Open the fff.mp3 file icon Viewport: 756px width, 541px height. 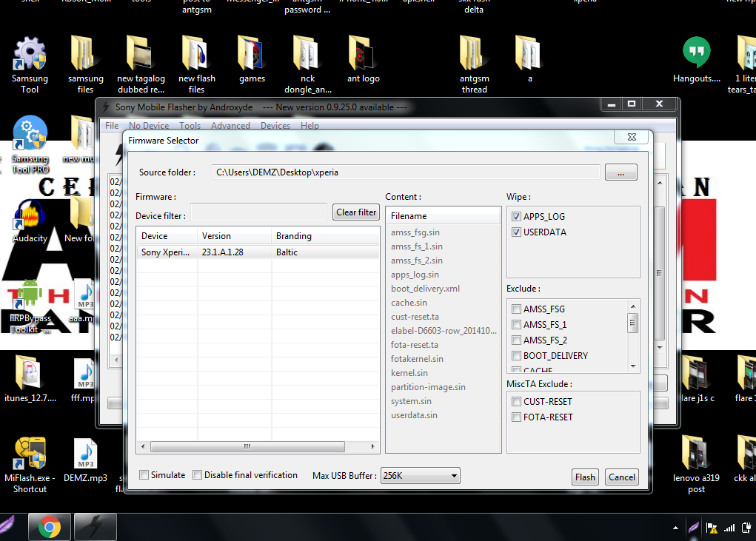[x=83, y=380]
